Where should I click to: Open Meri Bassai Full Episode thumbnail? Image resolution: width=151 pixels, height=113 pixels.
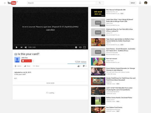[98, 13]
